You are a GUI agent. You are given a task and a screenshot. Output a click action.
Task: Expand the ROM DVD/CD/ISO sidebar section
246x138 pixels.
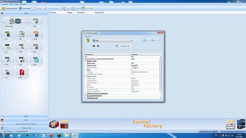click(24, 124)
